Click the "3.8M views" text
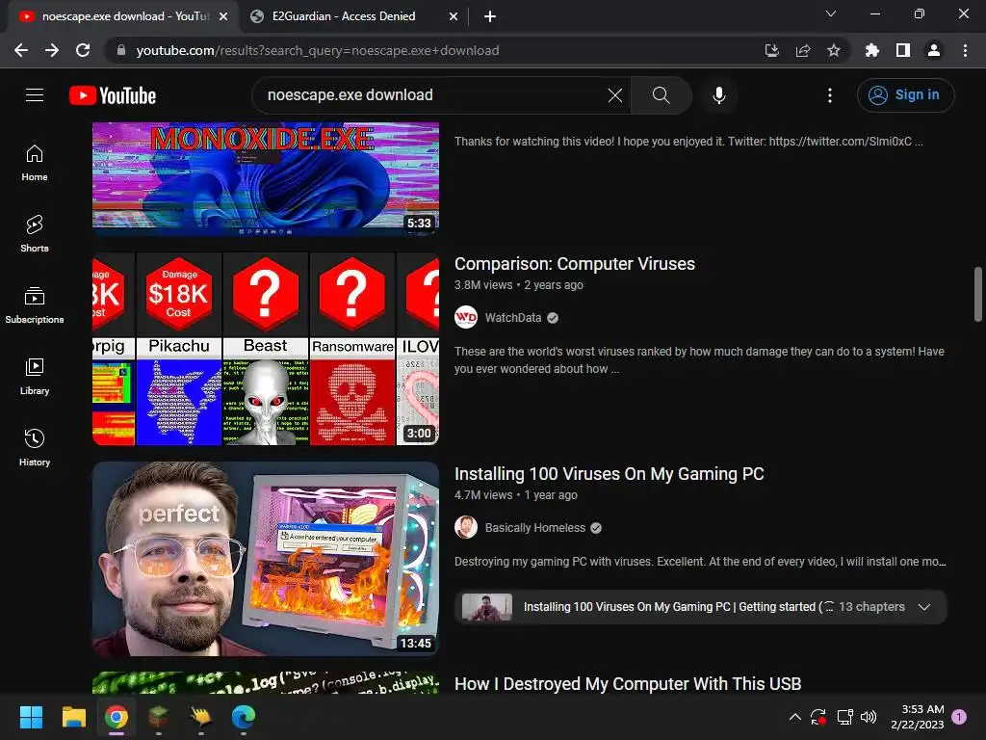This screenshot has width=986, height=740. (483, 285)
